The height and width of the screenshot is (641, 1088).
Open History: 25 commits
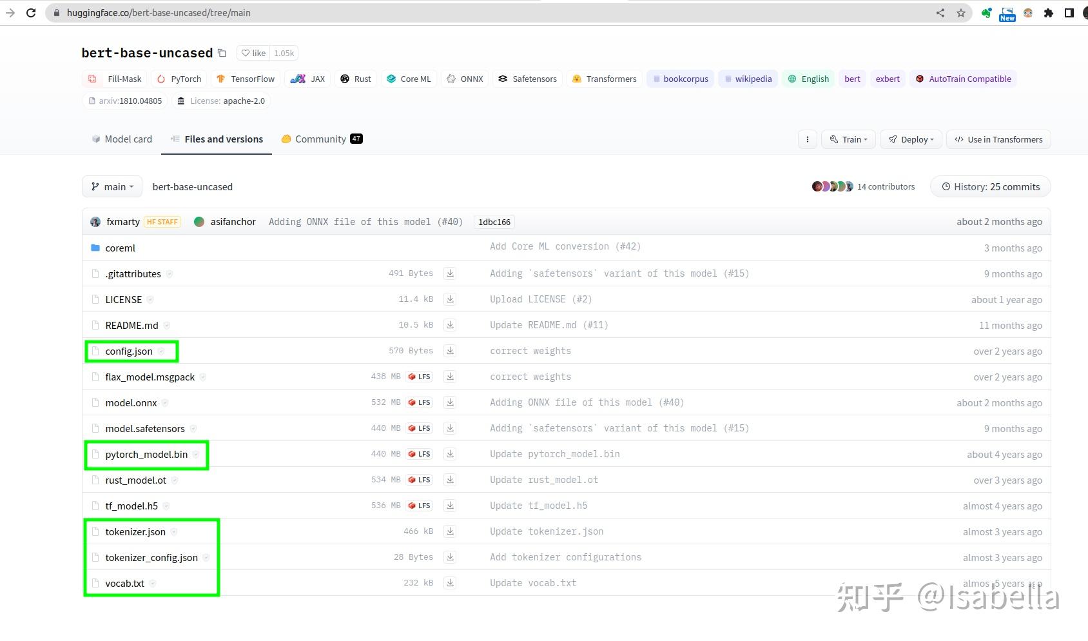pos(990,186)
